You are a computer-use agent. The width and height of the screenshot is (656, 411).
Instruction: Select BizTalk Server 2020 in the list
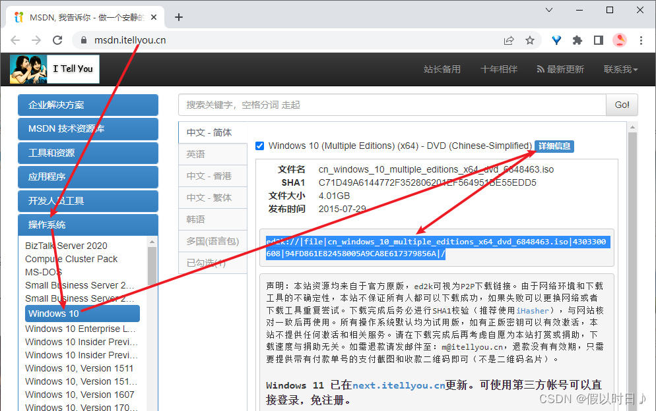tap(66, 246)
